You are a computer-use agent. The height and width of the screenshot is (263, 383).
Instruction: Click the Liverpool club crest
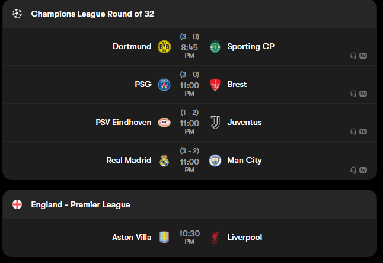(x=215, y=238)
